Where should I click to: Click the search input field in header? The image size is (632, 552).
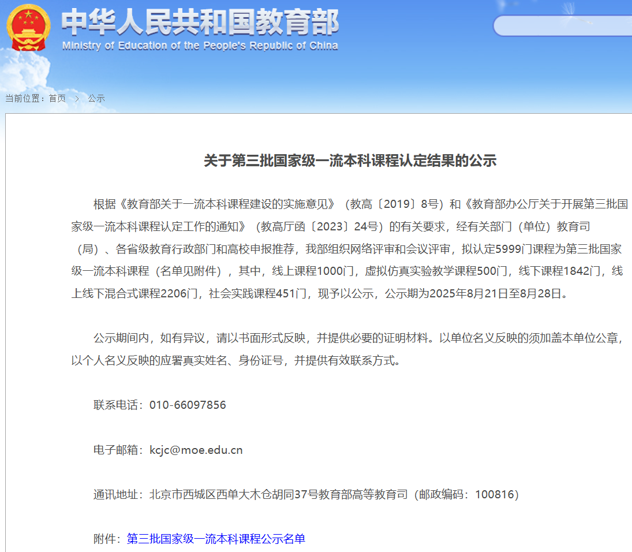point(563,26)
